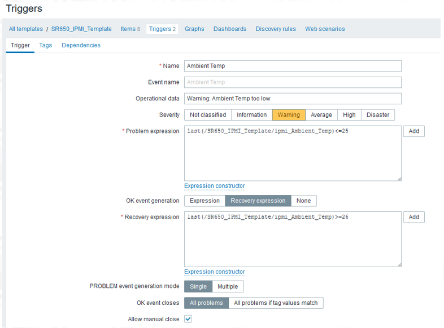Screen dimensions: 444x328
Task: Click the Operational data text field
Action: coord(293,99)
